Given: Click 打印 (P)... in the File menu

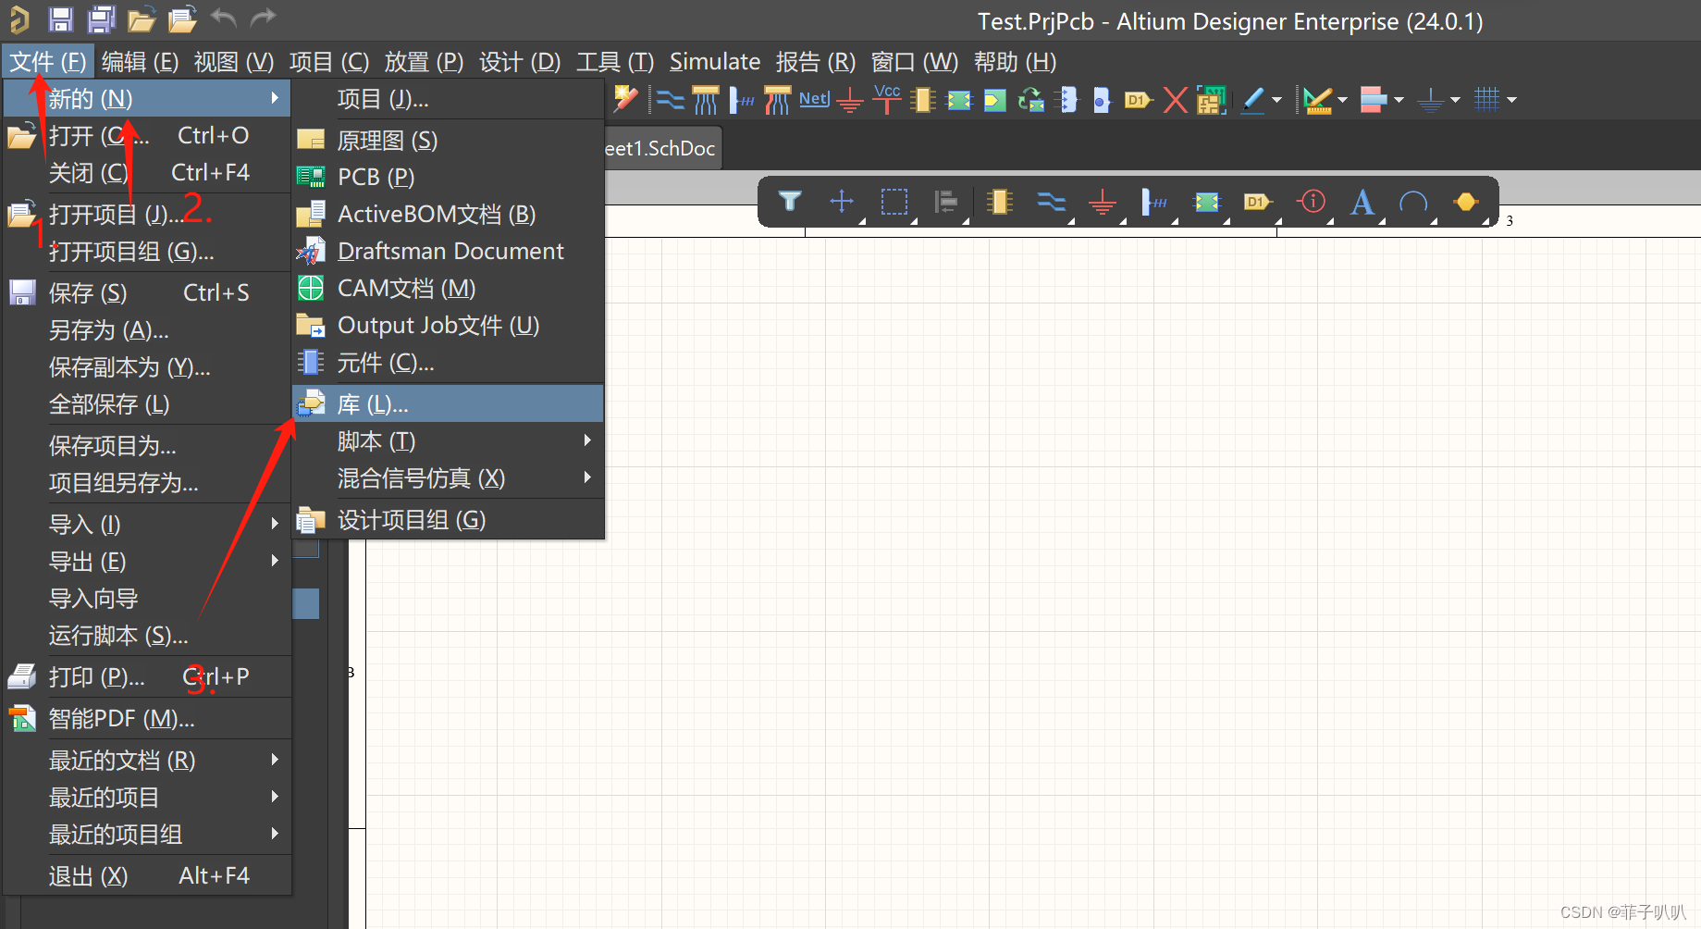Looking at the screenshot, I should click(x=148, y=677).
